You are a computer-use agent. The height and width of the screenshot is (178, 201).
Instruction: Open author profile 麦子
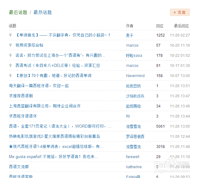tap(129, 35)
